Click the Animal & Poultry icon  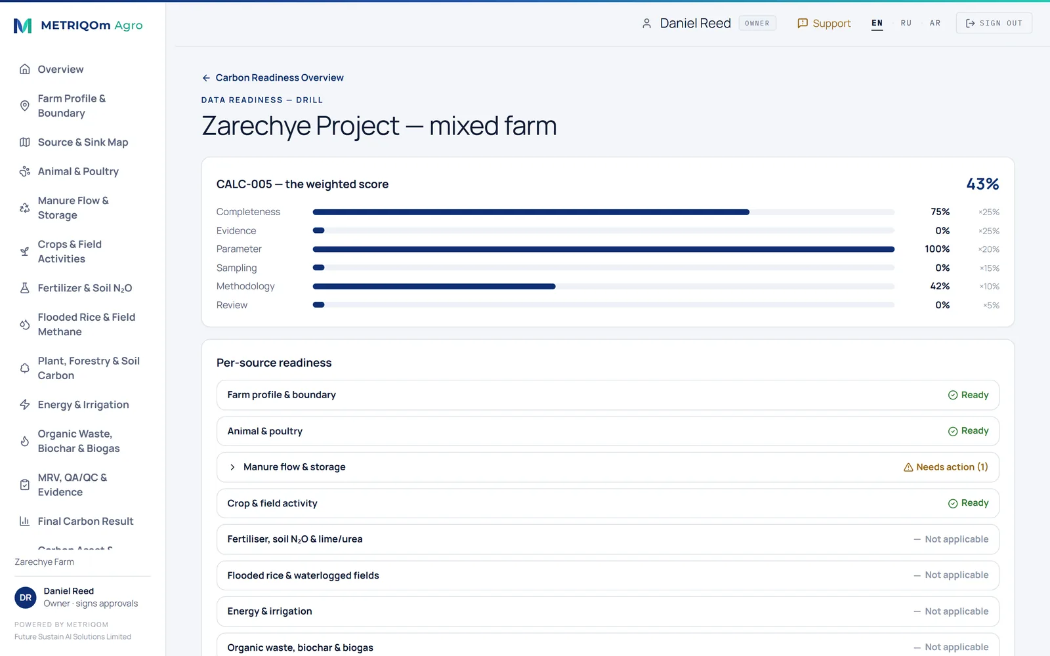point(25,171)
